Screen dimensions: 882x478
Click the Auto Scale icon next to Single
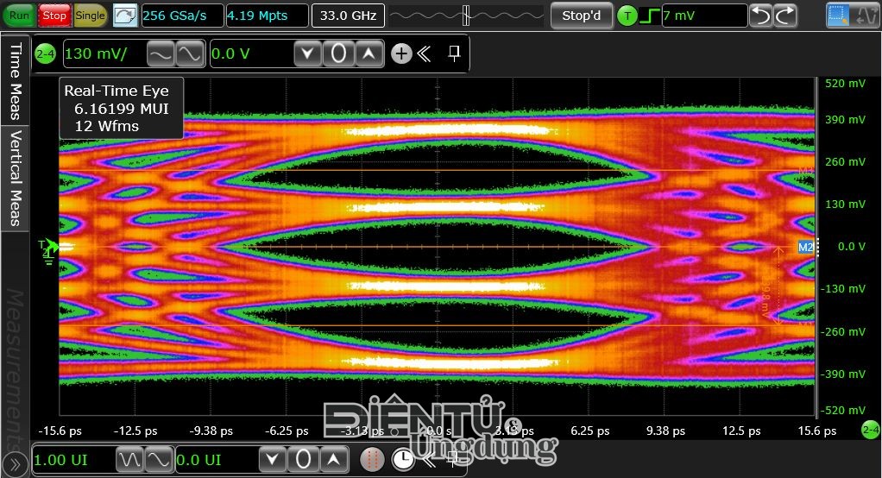pyautogui.click(x=125, y=16)
